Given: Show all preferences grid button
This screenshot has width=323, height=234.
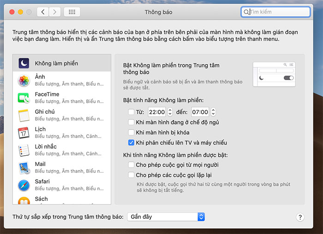Looking at the screenshot, I should [x=72, y=12].
